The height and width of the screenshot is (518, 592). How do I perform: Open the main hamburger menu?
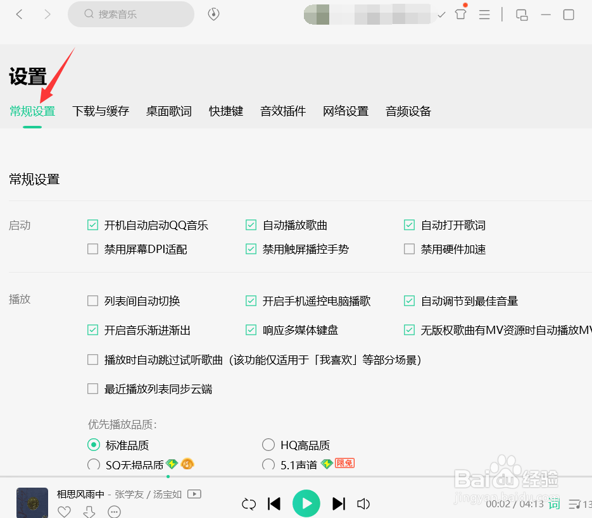(484, 15)
